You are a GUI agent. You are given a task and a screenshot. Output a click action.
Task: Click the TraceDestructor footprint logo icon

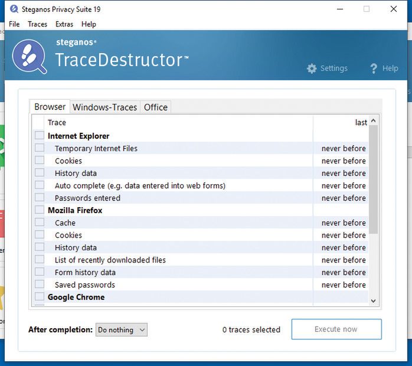click(x=30, y=57)
